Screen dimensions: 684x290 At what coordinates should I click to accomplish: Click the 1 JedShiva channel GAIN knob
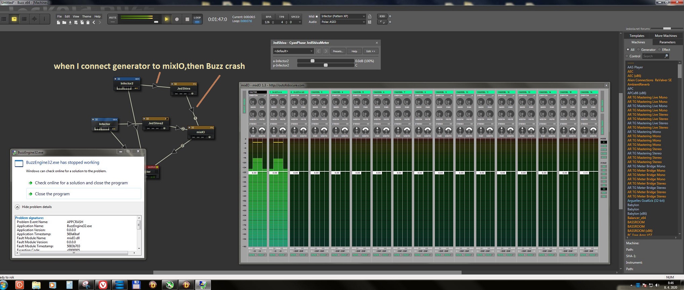click(x=274, y=102)
